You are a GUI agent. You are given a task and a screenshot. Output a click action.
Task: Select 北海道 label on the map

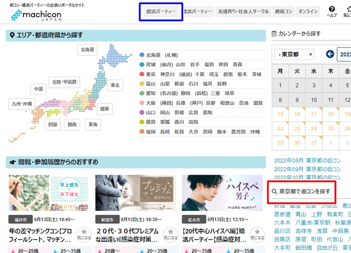(x=87, y=50)
